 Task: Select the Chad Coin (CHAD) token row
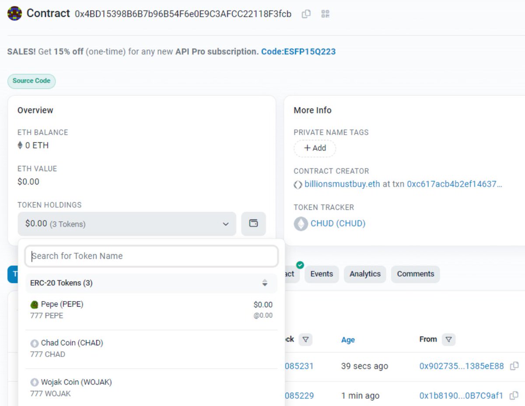click(x=151, y=349)
